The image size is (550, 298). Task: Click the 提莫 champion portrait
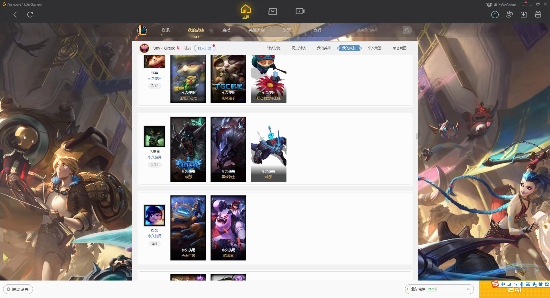[x=155, y=62]
